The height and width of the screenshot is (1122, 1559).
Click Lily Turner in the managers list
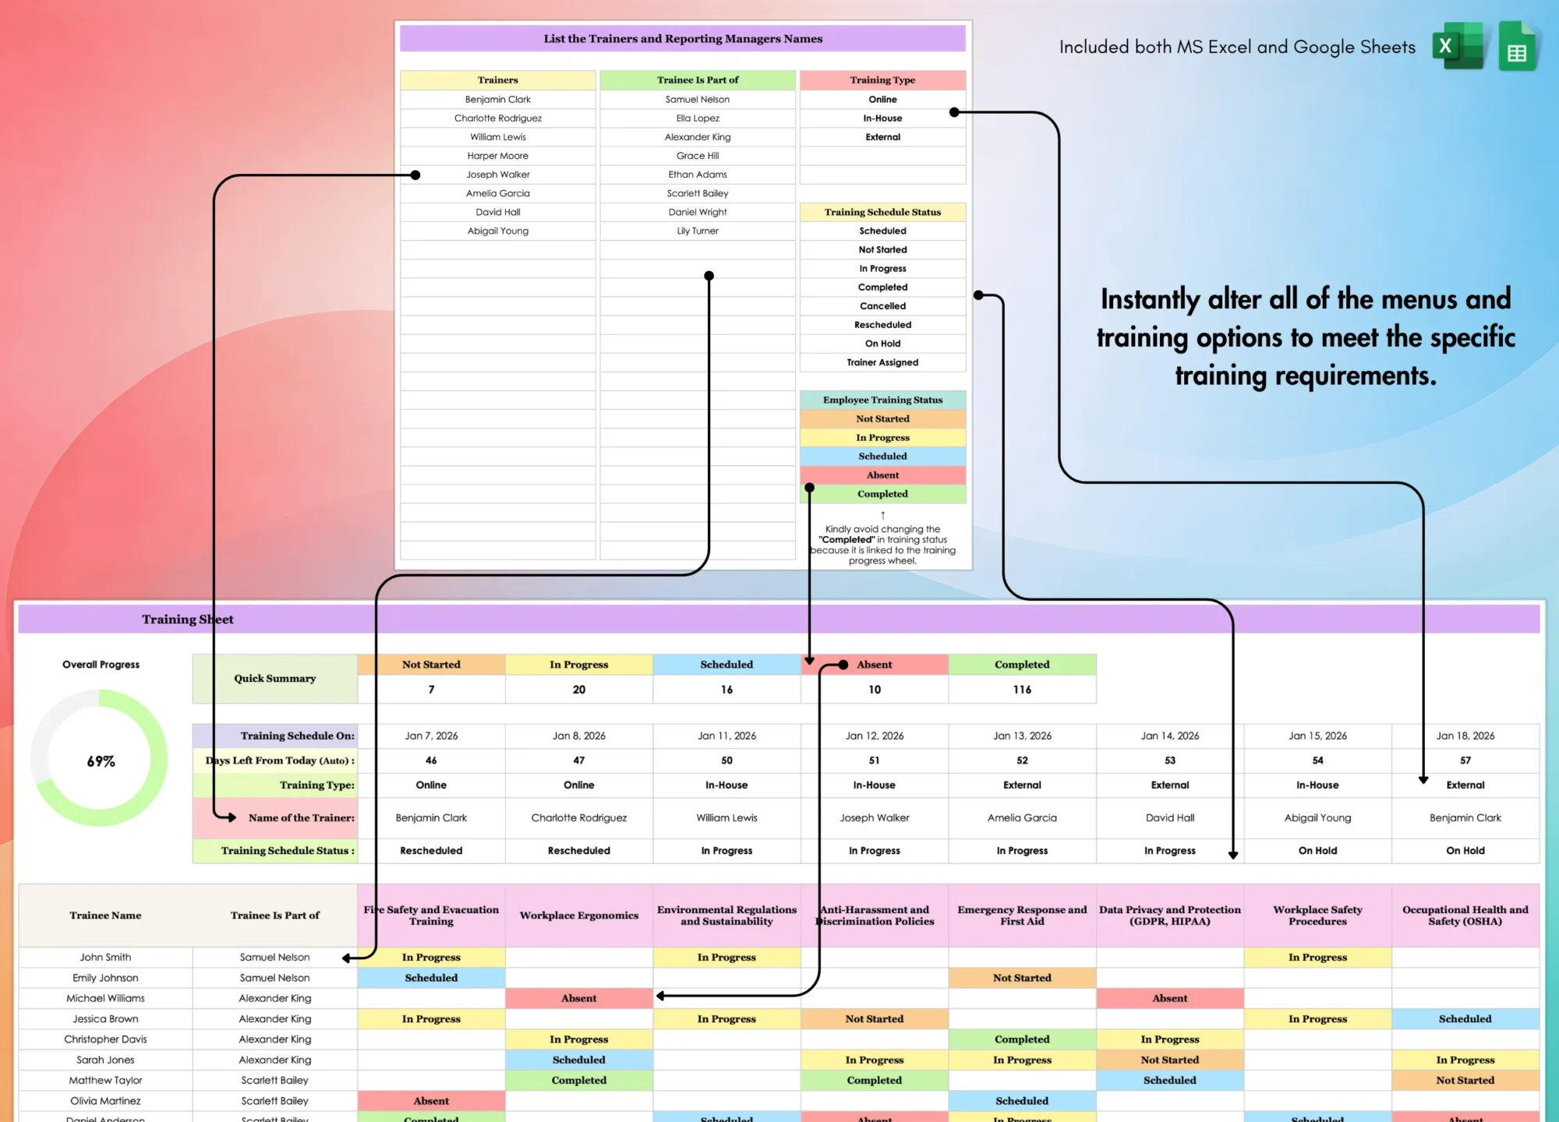click(x=698, y=231)
